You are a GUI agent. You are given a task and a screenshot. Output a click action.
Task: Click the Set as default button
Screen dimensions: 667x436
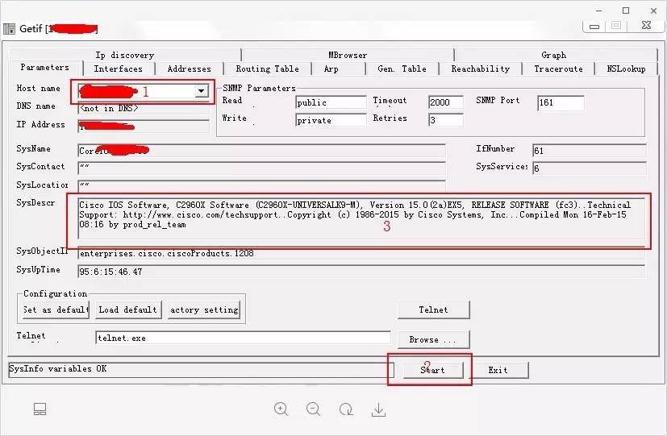pos(56,309)
